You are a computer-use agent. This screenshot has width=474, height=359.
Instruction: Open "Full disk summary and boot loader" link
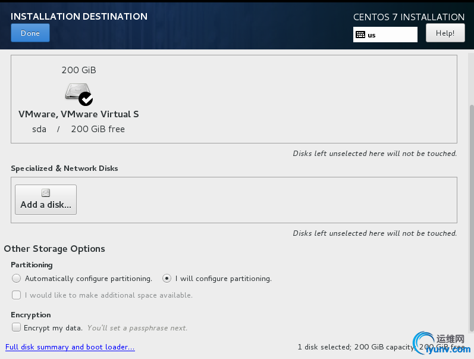pyautogui.click(x=70, y=347)
